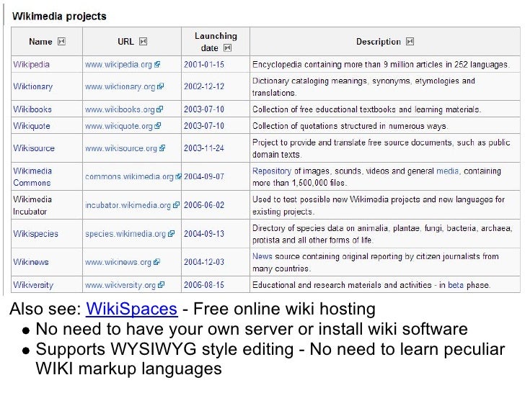The height and width of the screenshot is (393, 525).
Task: Click external link icon beside www.wikisource.org
Action: click(x=162, y=148)
